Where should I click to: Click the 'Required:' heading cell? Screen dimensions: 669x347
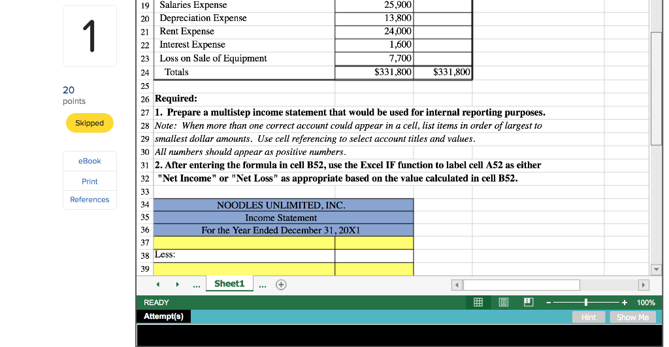(x=176, y=99)
